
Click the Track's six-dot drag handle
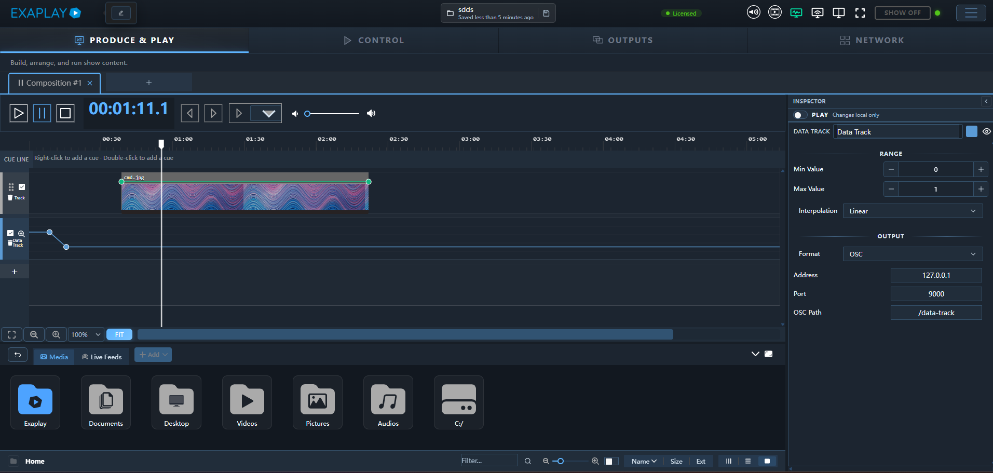click(x=11, y=187)
